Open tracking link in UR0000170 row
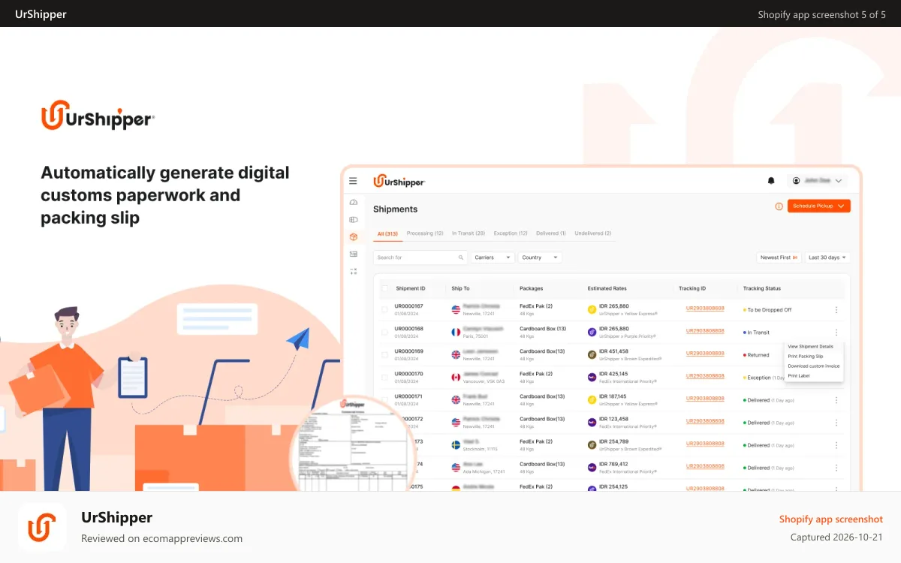 click(705, 376)
